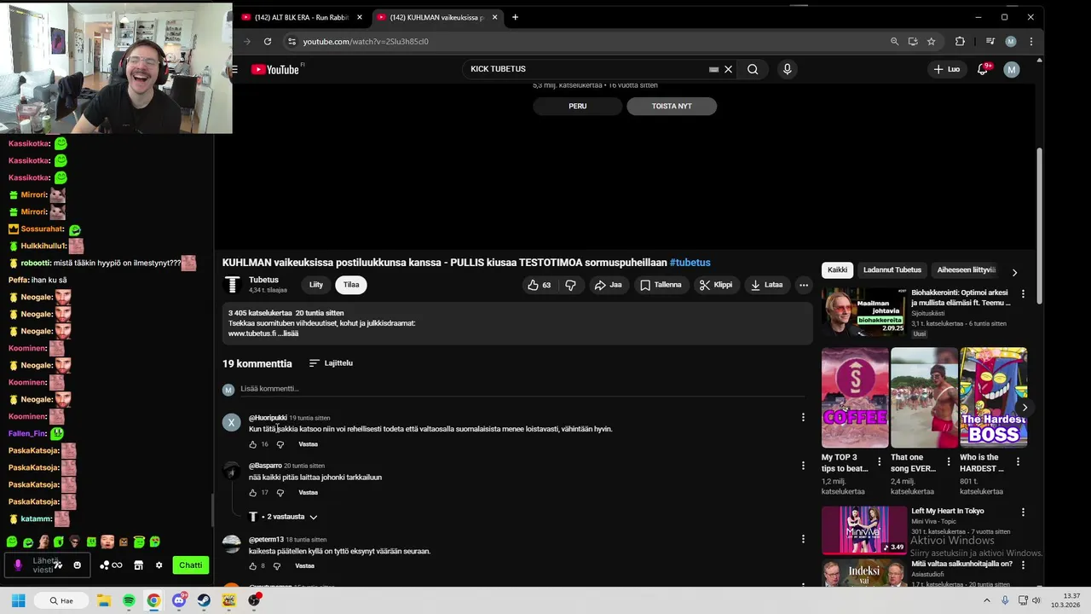The image size is (1091, 614).
Task: Select the Ladannut Tubetus chip
Action: [892, 270]
